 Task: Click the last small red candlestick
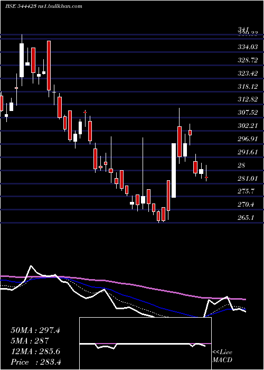pos(206,177)
